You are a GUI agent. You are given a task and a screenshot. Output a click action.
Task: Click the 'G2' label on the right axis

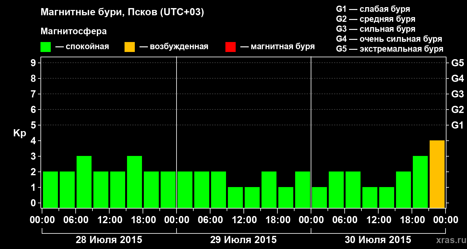point(458,110)
